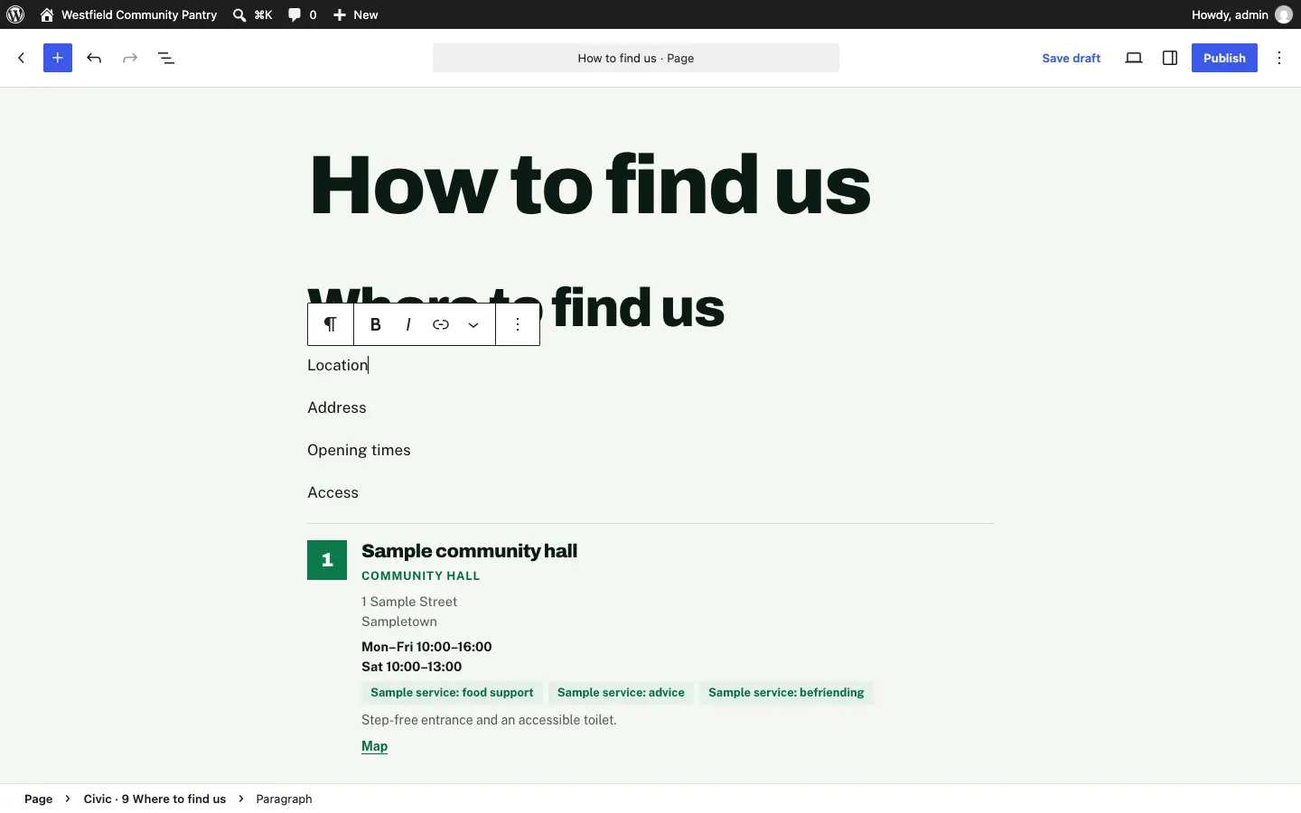Select the Sample community hall heading
Viewport: 1301px width, 813px height.
470,552
